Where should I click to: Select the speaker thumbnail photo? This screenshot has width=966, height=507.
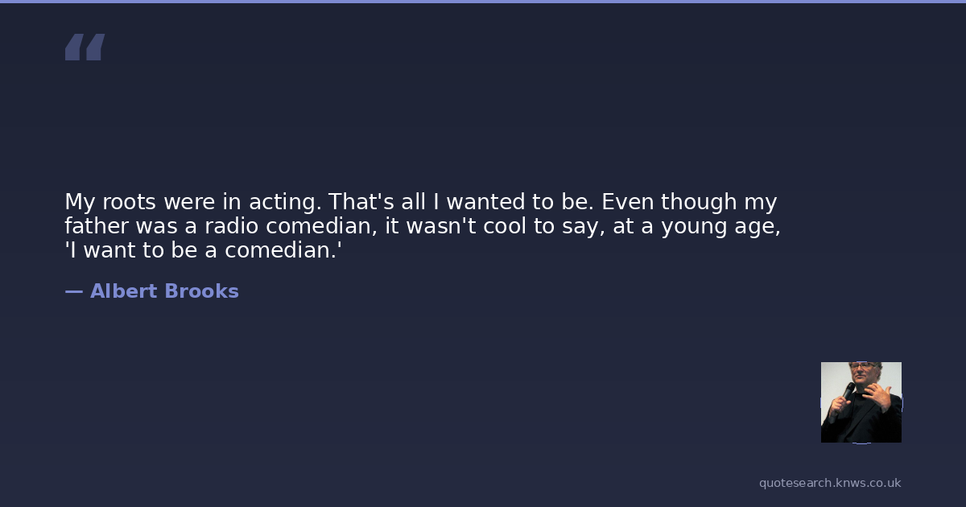tap(861, 402)
